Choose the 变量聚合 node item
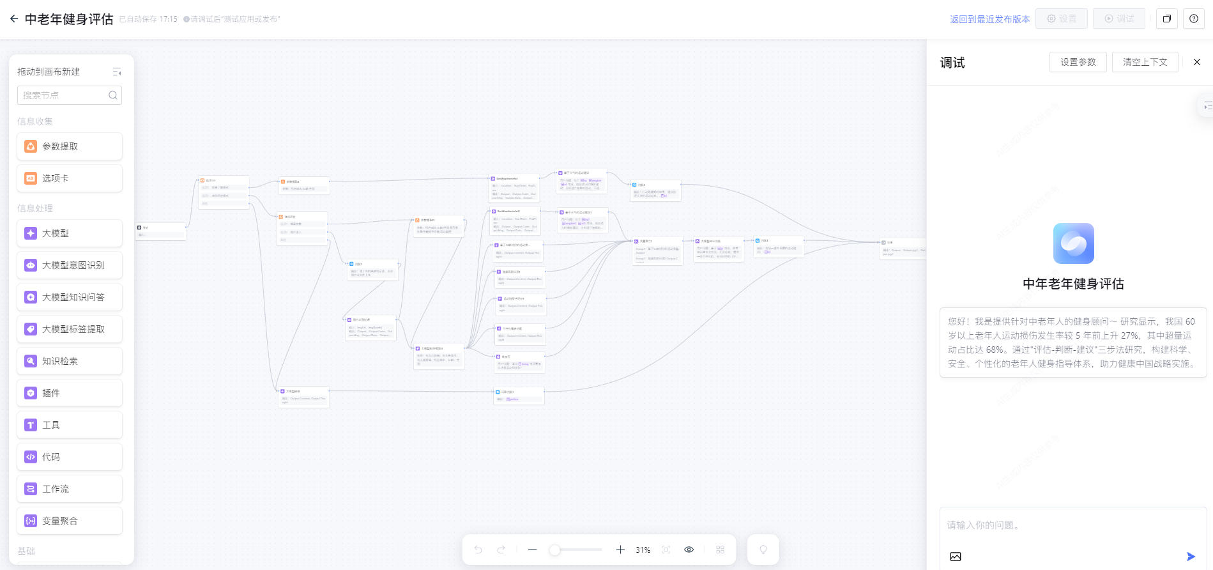The image size is (1213, 570). pos(70,521)
